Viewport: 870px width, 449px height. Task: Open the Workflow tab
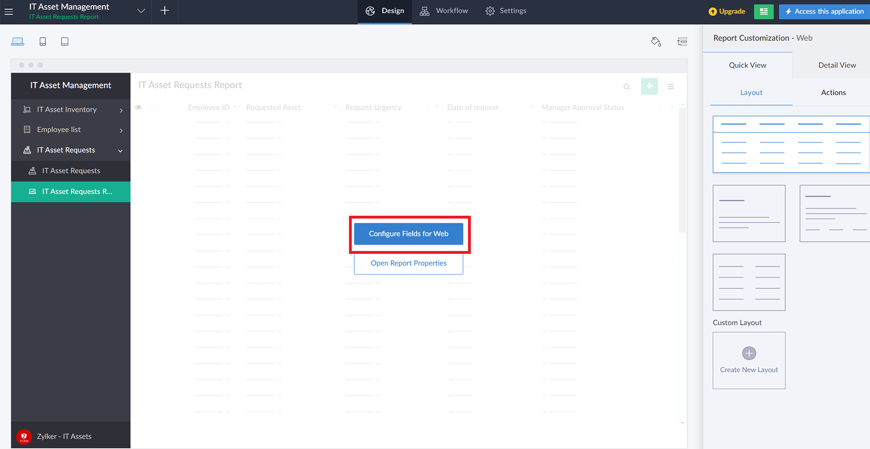[x=444, y=11]
